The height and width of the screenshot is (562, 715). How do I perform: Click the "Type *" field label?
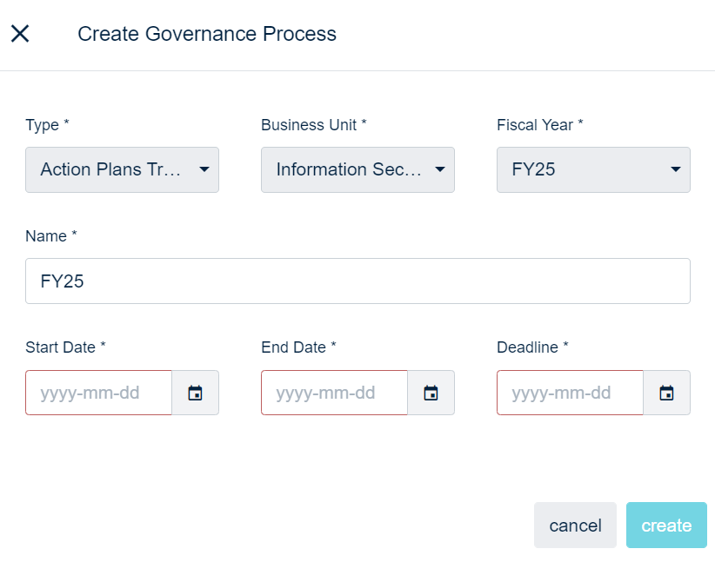coord(47,125)
